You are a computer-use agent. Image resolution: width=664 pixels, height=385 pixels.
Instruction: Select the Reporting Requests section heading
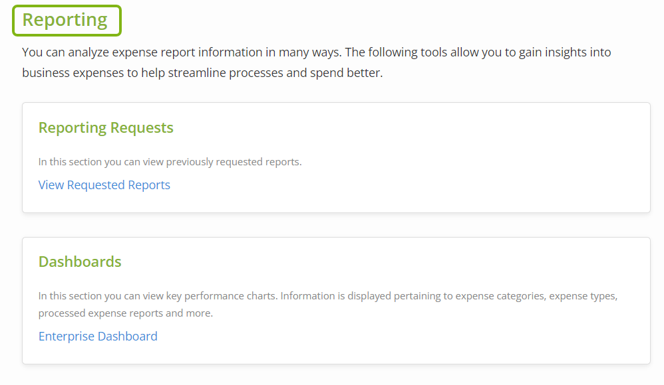106,127
